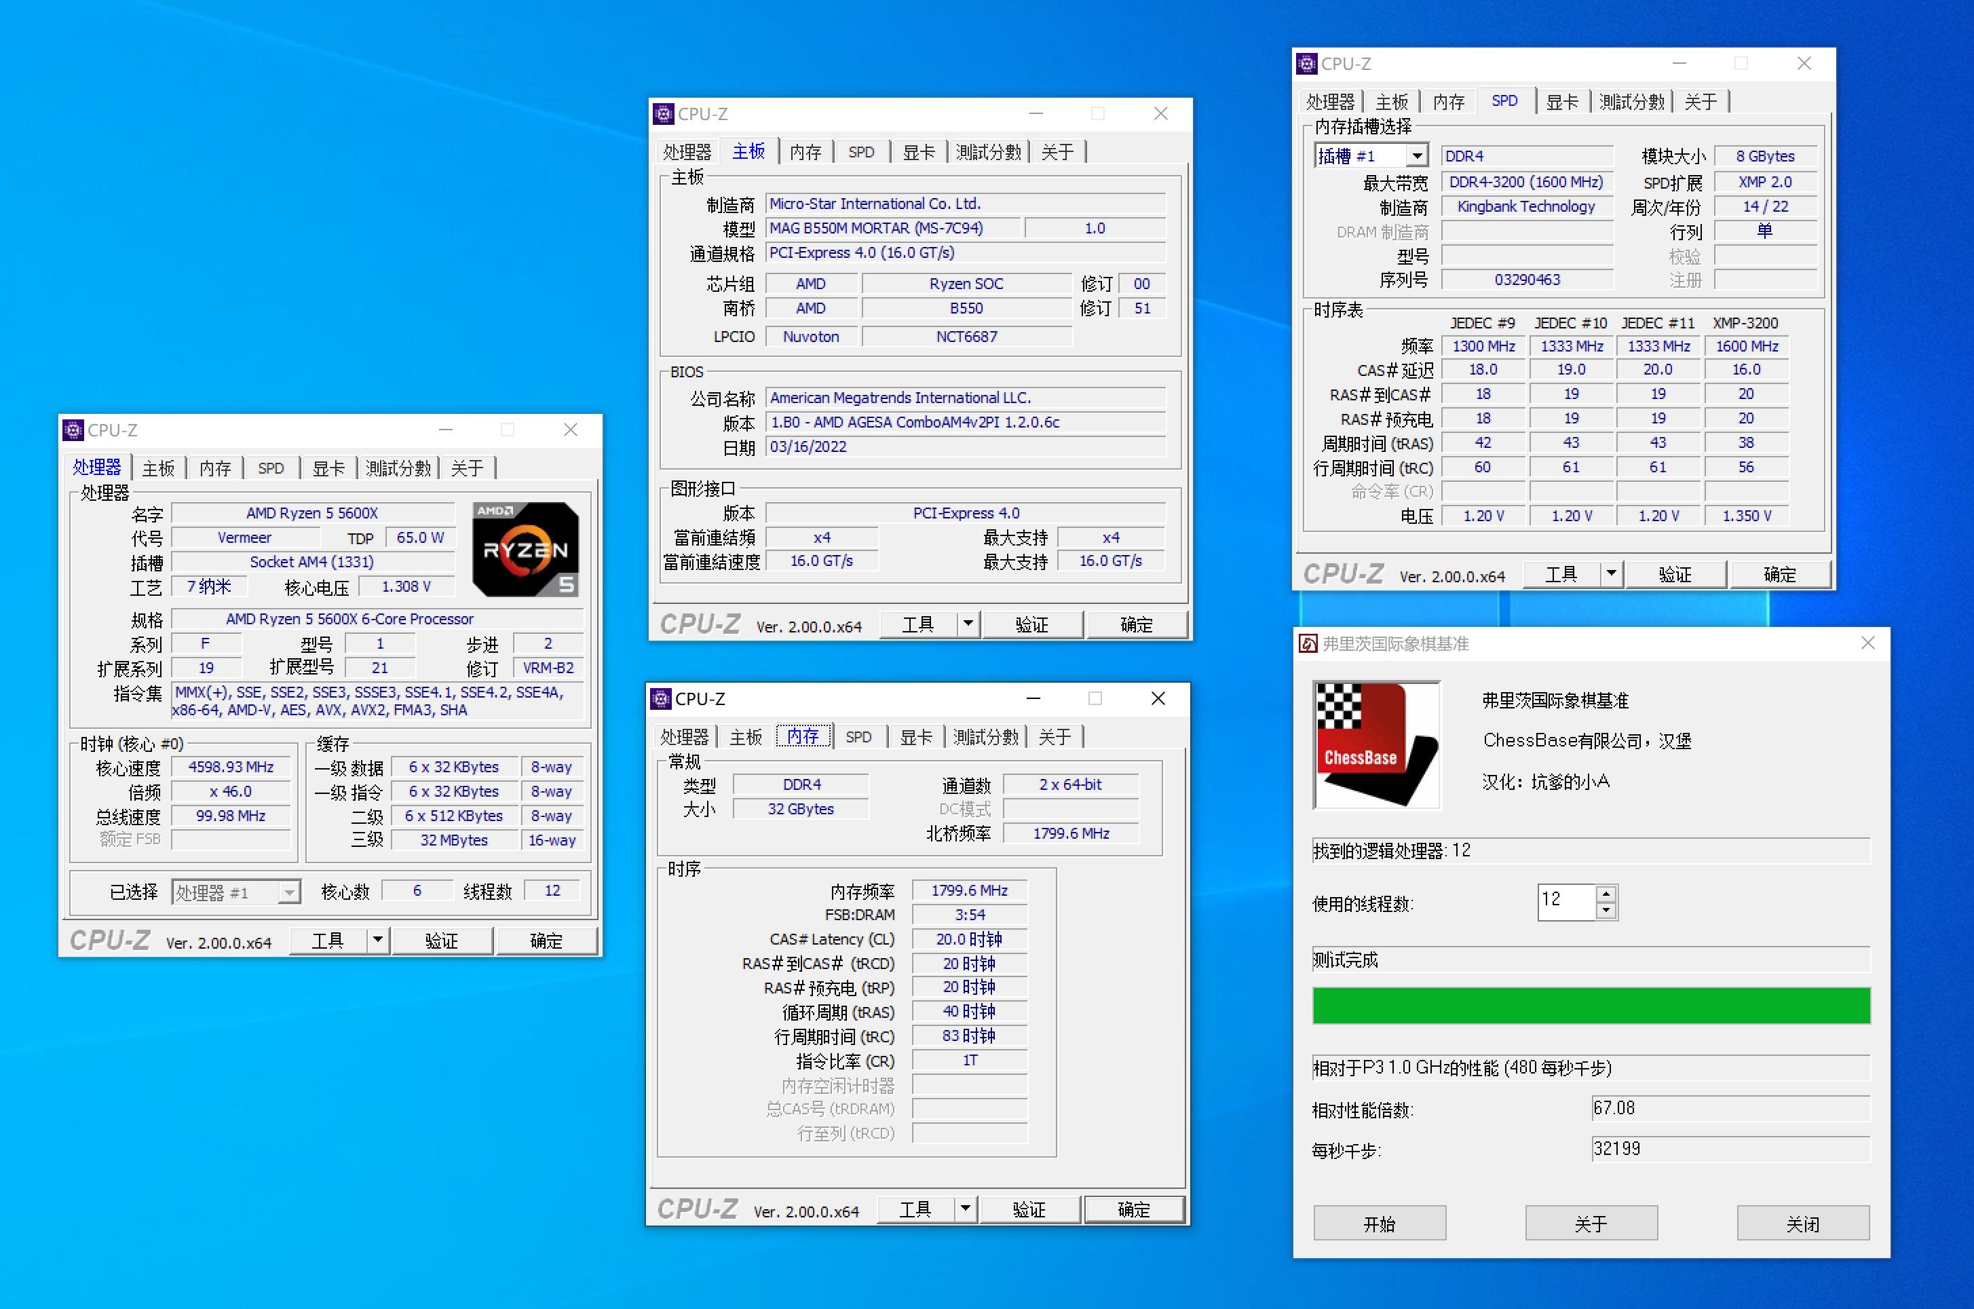
Task: Expand Tools dropdown arrow in SPD window
Action: (x=1612, y=574)
